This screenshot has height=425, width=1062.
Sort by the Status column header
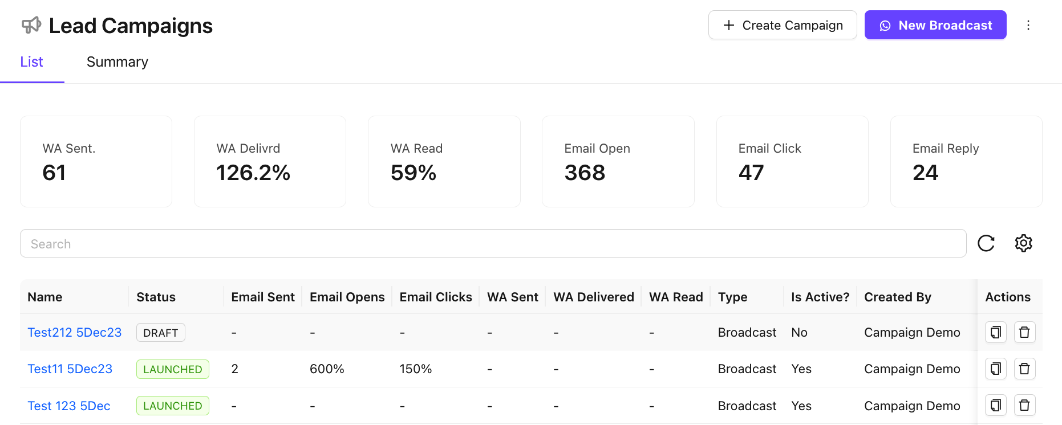click(156, 297)
